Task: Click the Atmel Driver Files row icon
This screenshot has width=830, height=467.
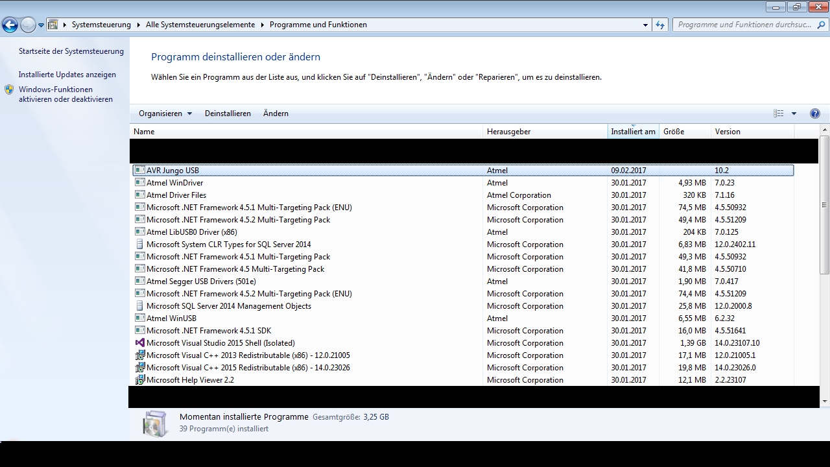Action: pos(139,195)
